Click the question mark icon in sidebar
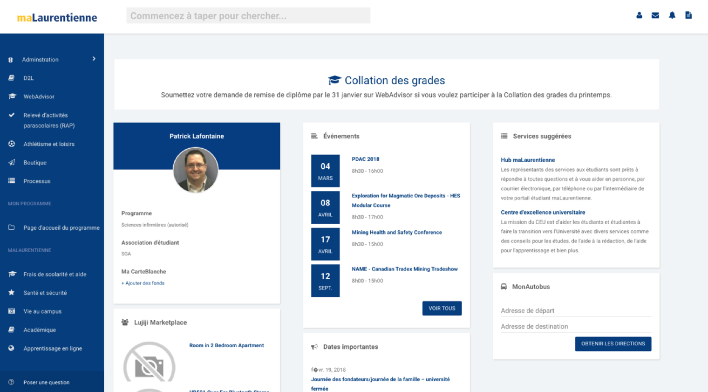This screenshot has height=392, width=708. click(11, 382)
